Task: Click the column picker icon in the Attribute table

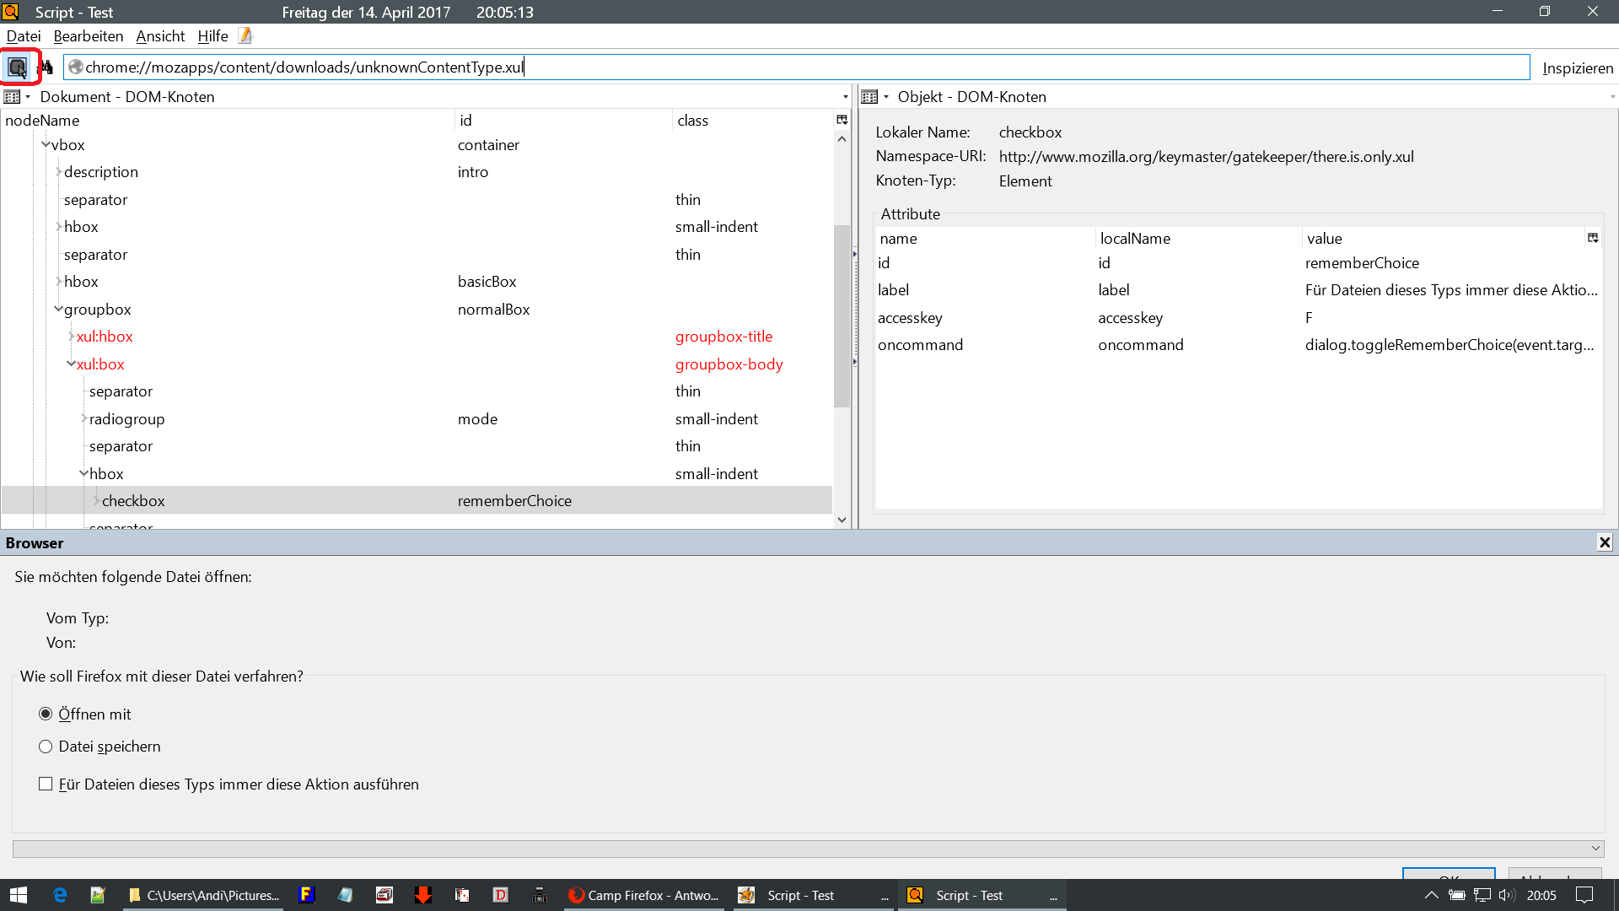Action: tap(1593, 239)
